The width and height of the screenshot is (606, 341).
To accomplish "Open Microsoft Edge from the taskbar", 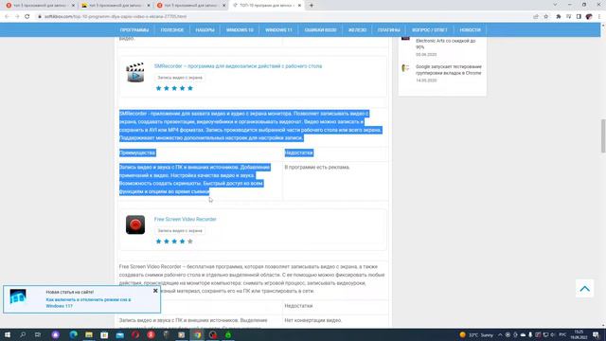I will 74,334.
